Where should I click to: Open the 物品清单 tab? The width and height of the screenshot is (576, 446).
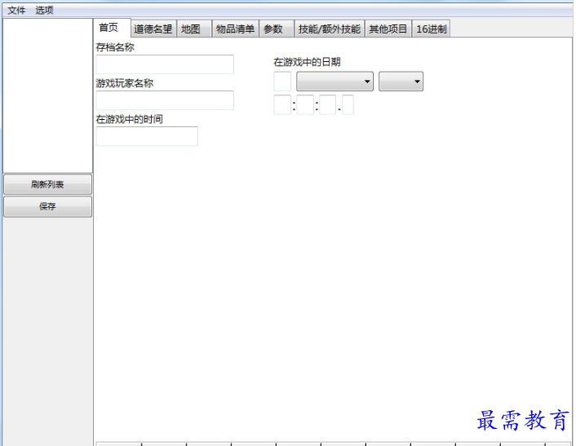tap(235, 29)
